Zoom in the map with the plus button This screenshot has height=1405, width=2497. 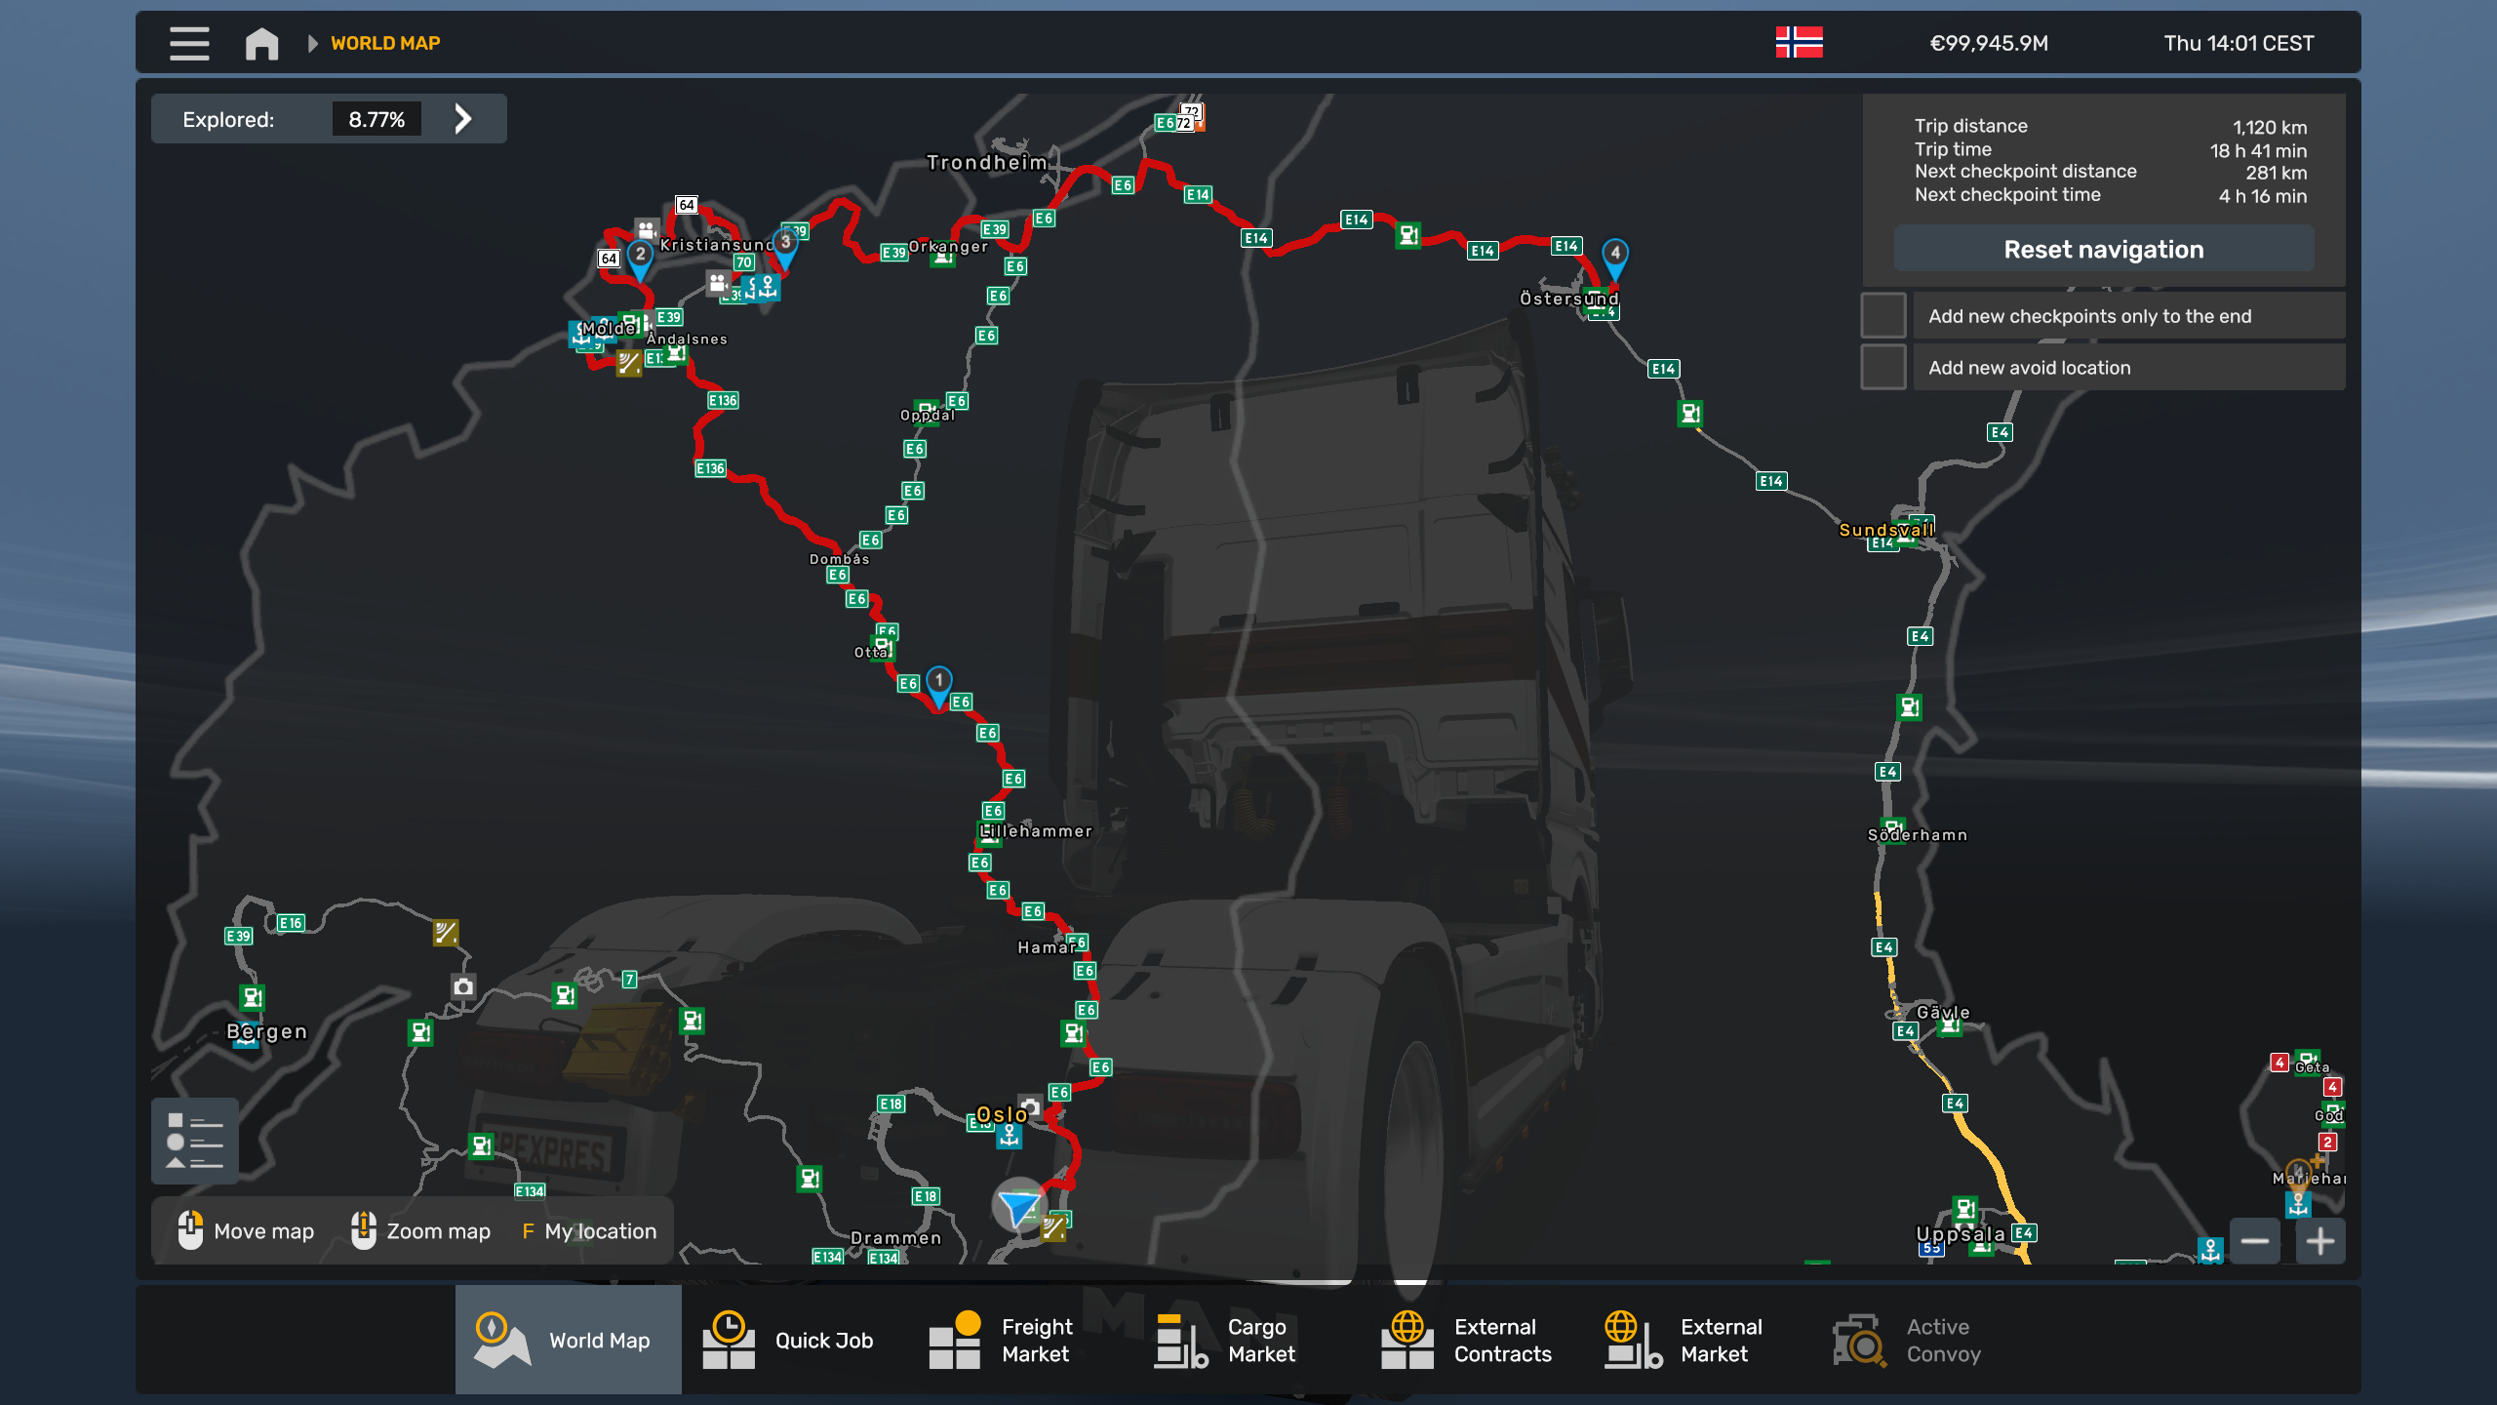coord(2319,1241)
